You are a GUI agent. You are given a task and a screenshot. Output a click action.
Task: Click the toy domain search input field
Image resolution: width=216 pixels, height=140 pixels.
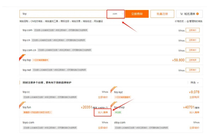(63, 14)
